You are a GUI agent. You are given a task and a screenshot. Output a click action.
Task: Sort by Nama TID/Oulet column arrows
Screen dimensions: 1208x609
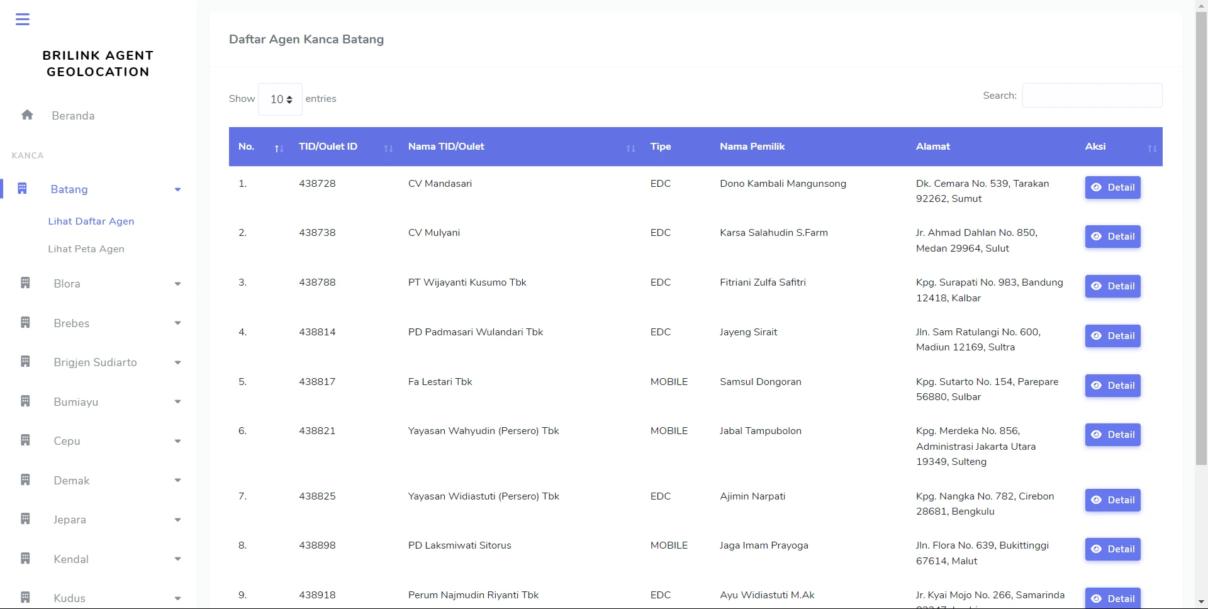click(x=630, y=148)
